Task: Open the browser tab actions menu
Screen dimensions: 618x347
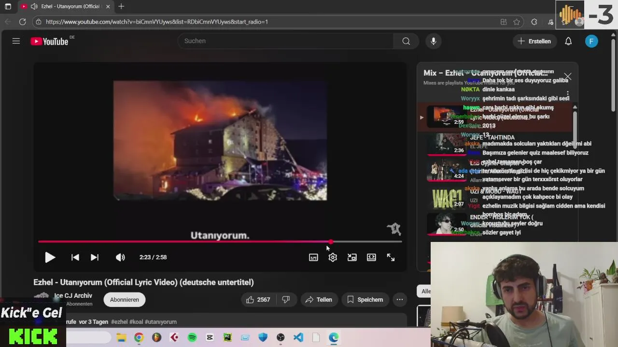Action: click(x=8, y=6)
